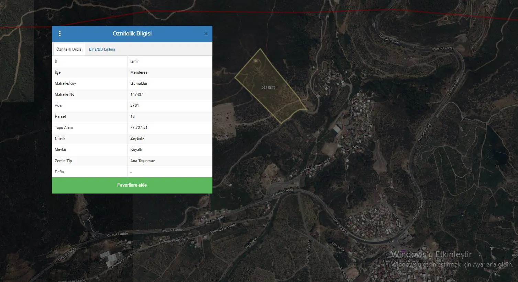Click the Mevkii row label

[60, 149]
